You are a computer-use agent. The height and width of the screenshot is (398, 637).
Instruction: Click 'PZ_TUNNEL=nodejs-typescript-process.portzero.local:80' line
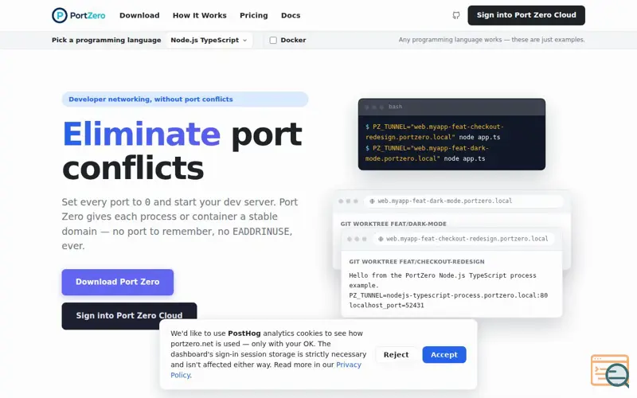pyautogui.click(x=448, y=295)
